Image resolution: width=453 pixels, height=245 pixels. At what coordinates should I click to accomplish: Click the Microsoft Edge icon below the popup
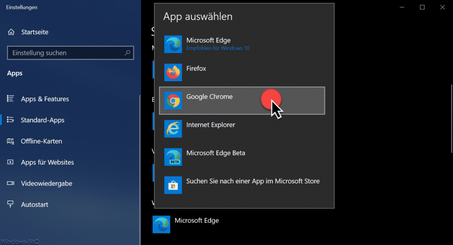[x=161, y=224]
